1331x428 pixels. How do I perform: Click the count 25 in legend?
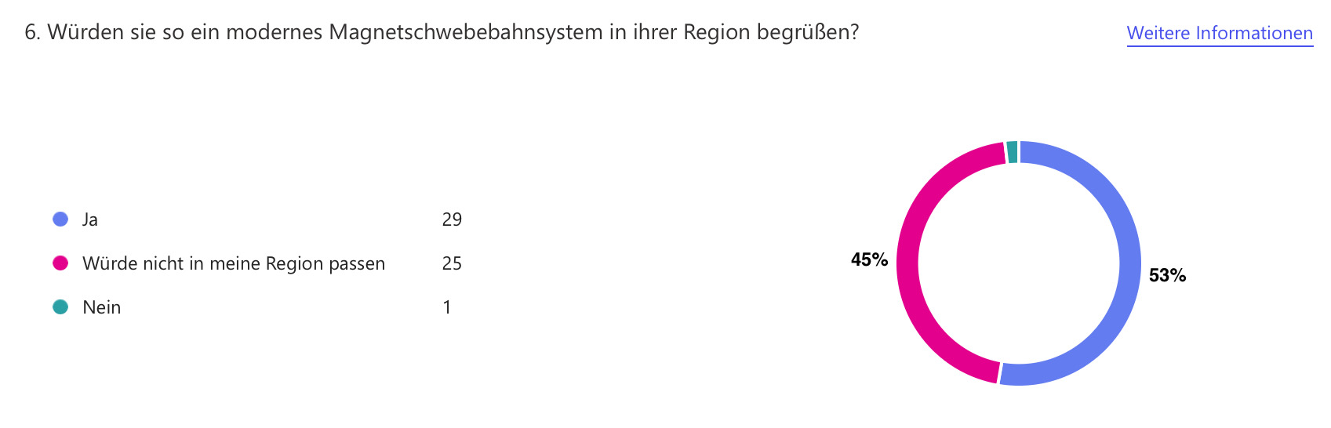coord(452,263)
